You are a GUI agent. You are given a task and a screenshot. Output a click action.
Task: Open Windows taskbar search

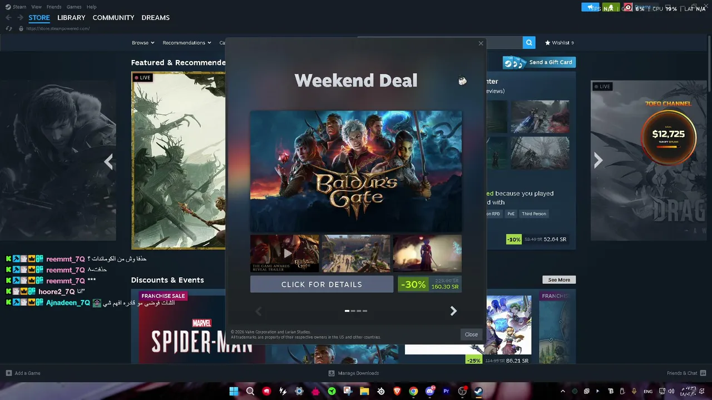click(250, 391)
